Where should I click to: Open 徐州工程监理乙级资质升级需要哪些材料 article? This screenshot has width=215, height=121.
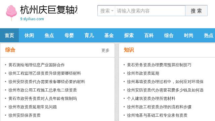click(x=45, y=73)
